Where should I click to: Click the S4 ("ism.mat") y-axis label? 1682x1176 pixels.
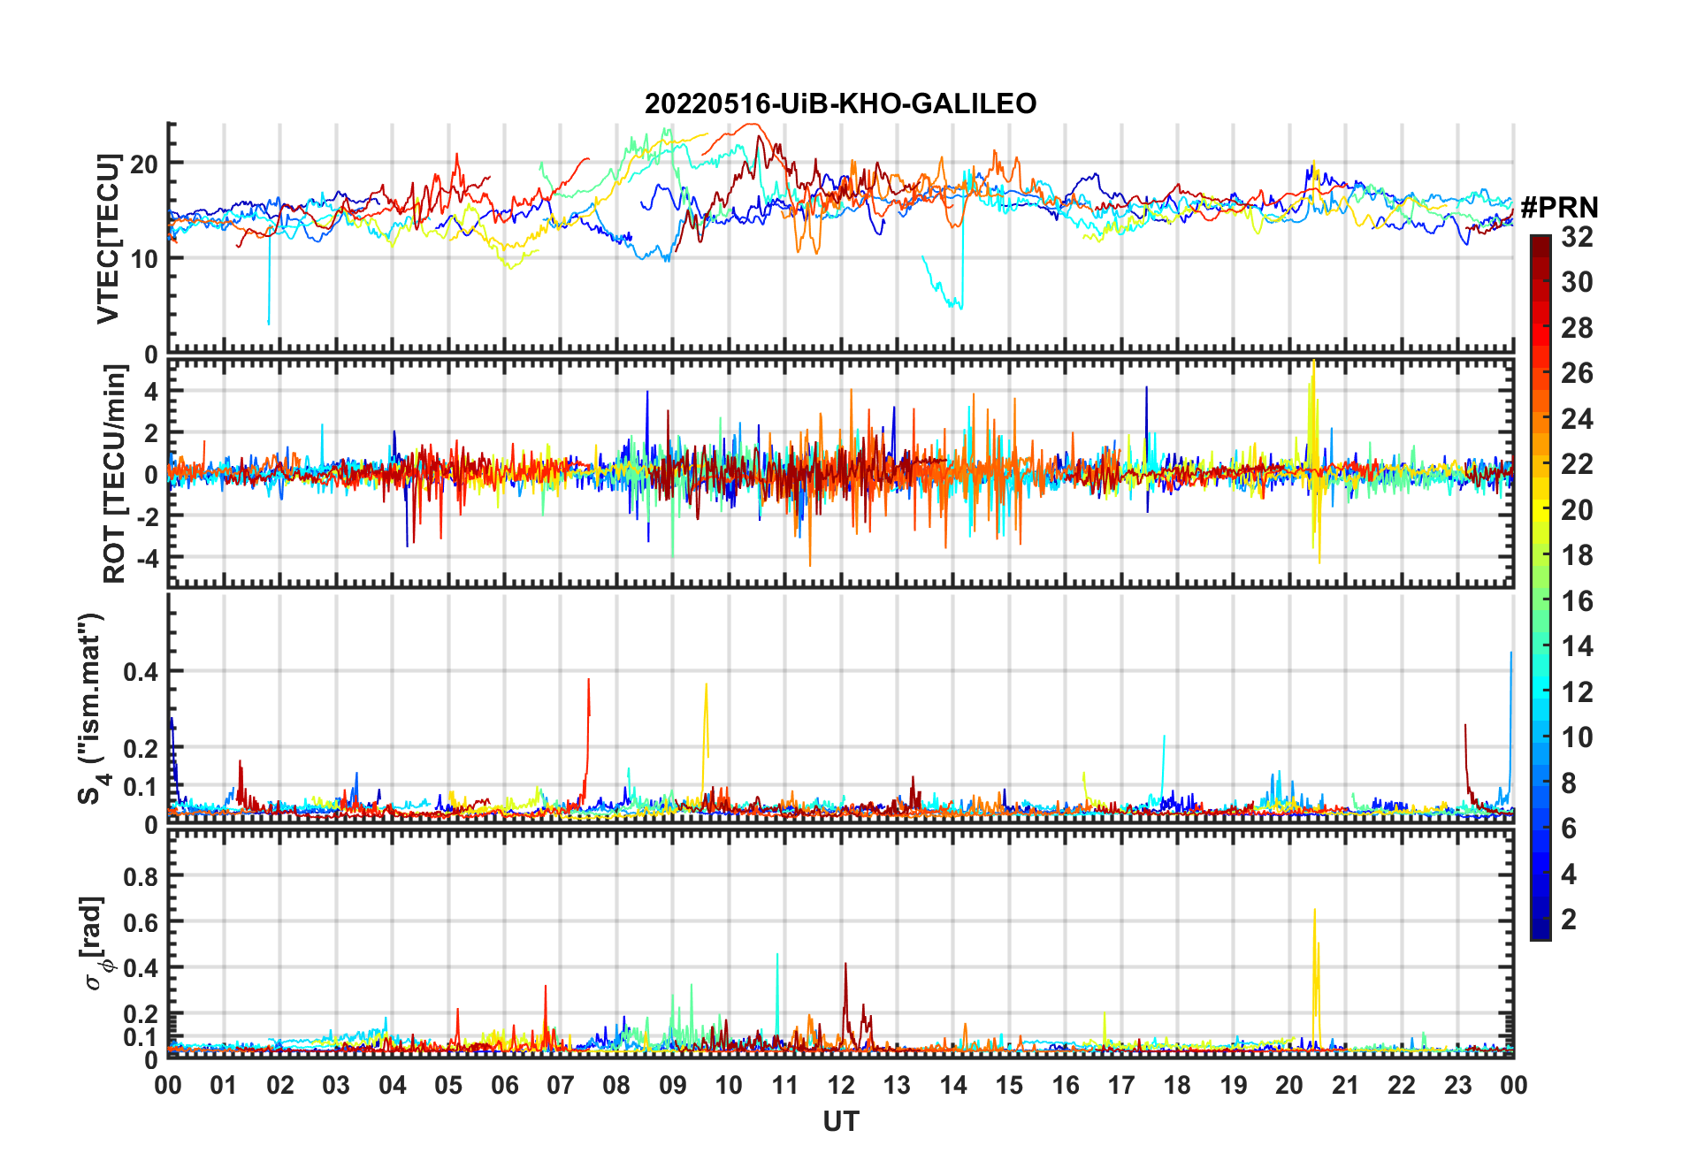(x=92, y=709)
